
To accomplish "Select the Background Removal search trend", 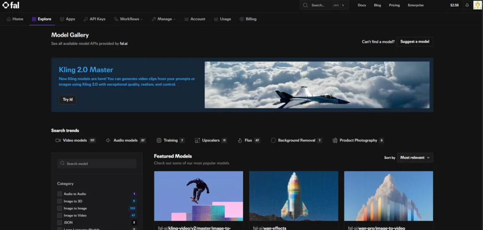I will point(296,140).
